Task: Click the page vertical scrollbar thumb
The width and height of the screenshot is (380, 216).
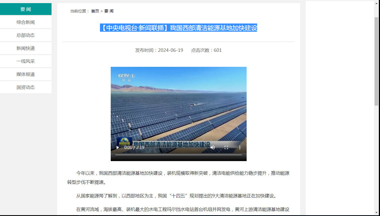Action: click(x=376, y=61)
